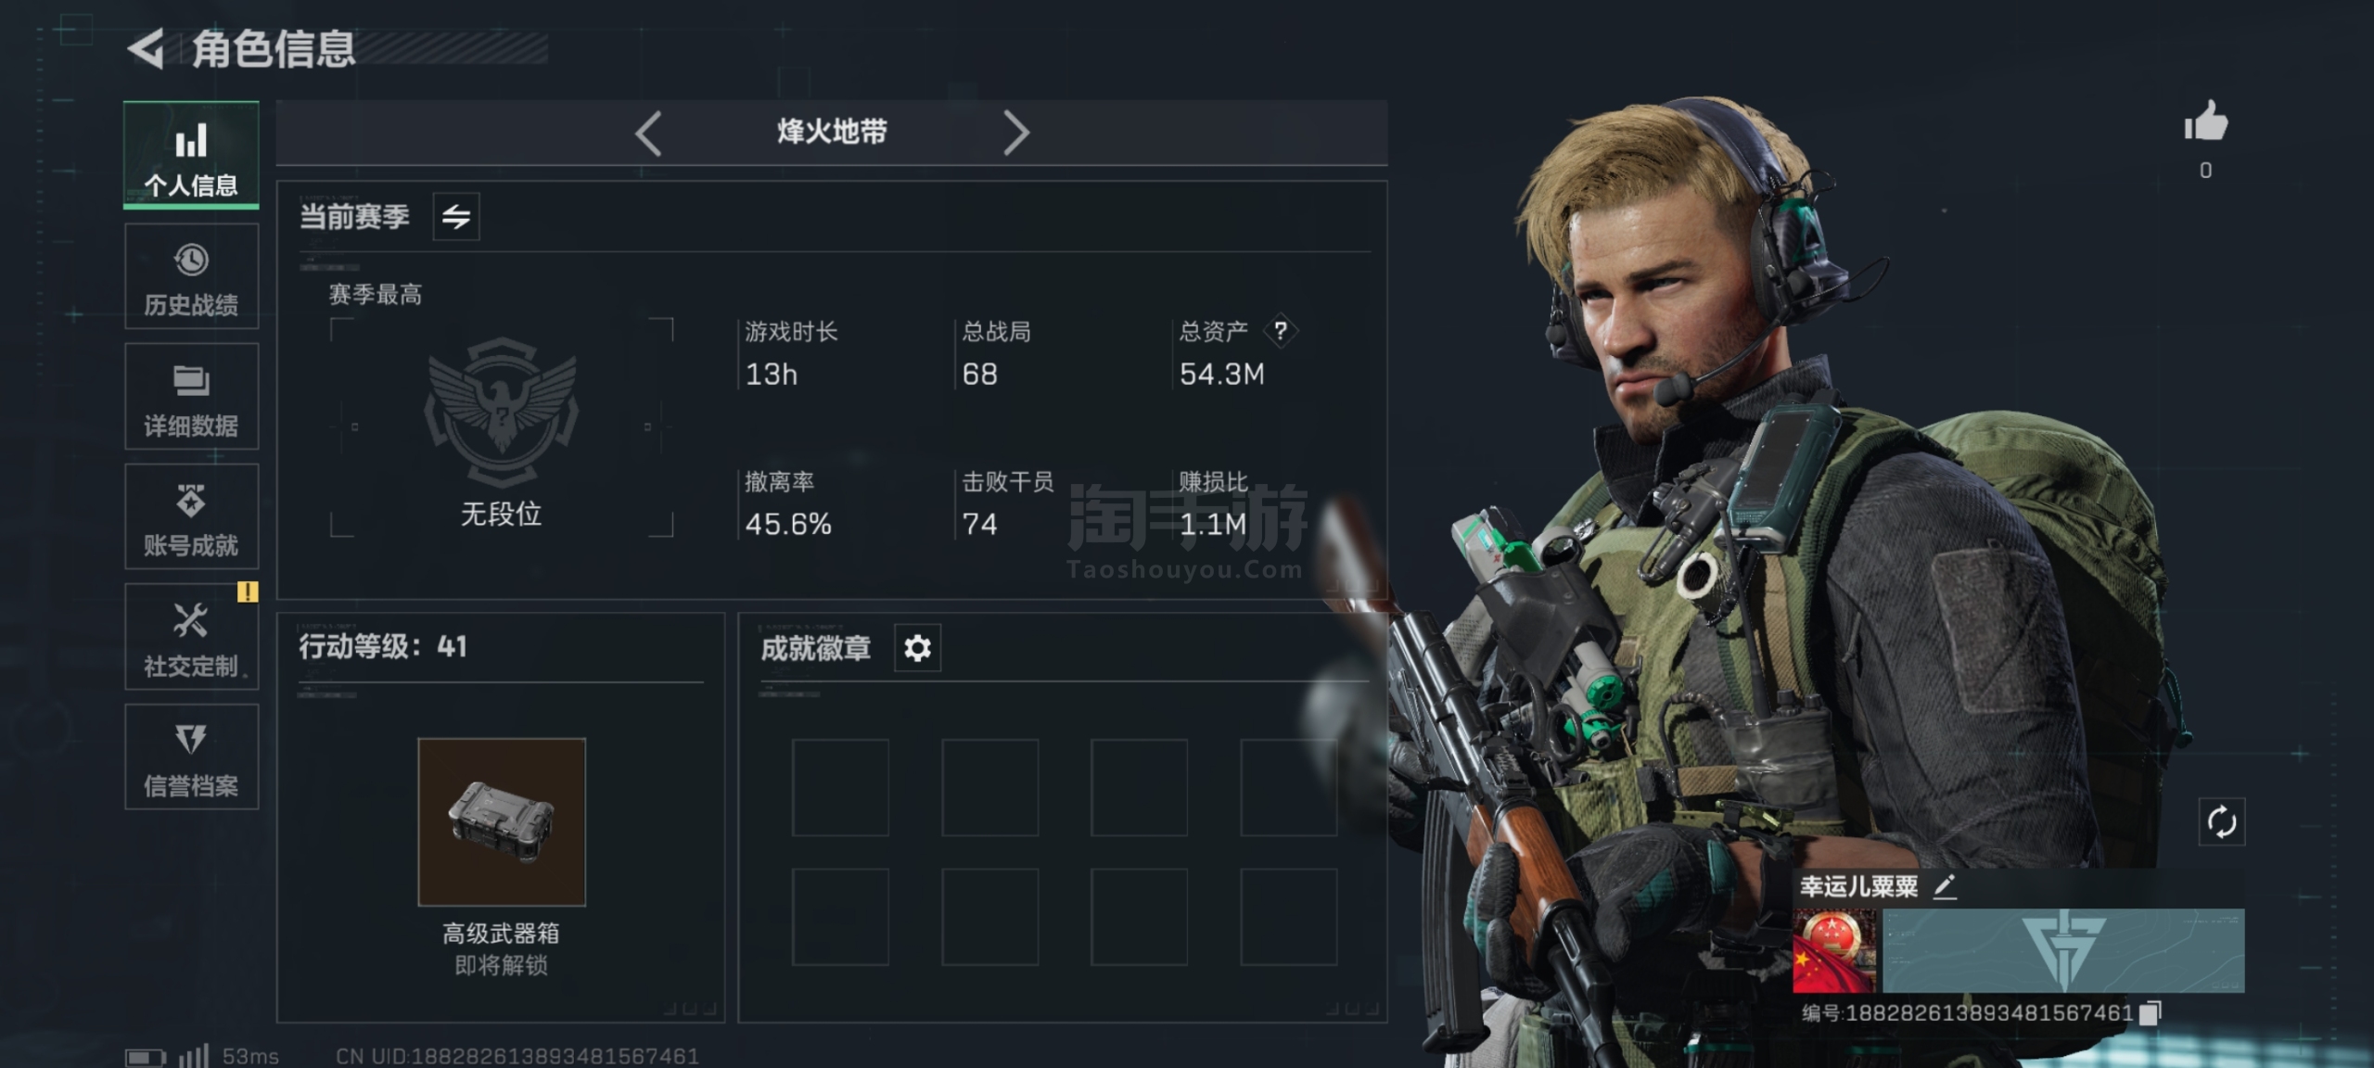Go to next mode with right chevron
This screenshot has height=1068, width=2374.
(x=1015, y=133)
